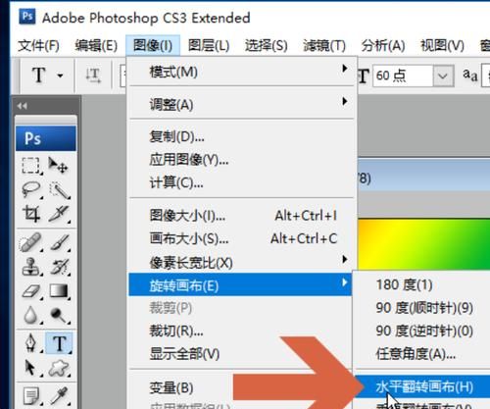The width and height of the screenshot is (490, 409).
Task: Select the Horizontal Type tool in toolbox
Action: click(59, 343)
